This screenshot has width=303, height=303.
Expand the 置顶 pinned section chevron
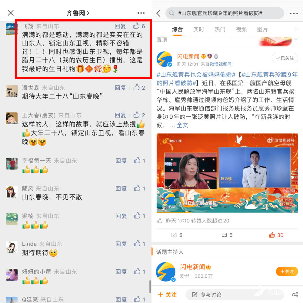tap(296, 39)
